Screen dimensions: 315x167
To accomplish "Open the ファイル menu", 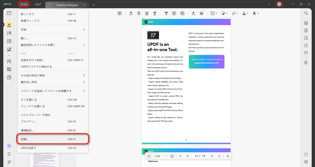I will (24, 4).
